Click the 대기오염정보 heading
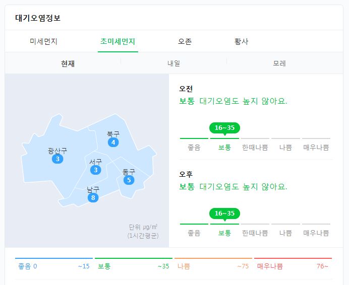Image resolution: width=349 pixels, height=285 pixels. (x=38, y=18)
